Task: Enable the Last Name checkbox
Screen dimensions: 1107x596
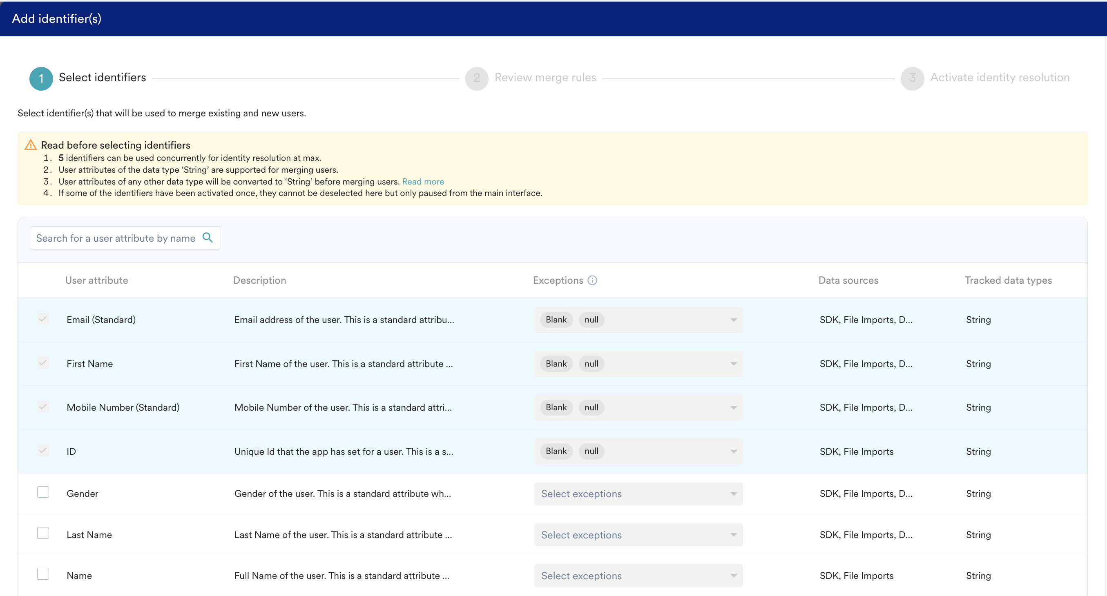Action: tap(43, 533)
